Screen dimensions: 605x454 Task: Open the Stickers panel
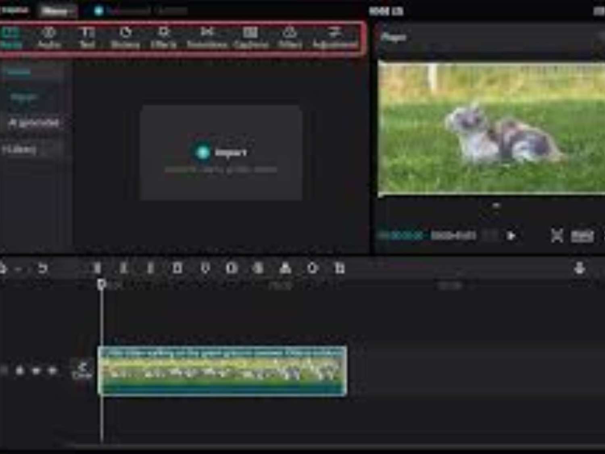[125, 38]
